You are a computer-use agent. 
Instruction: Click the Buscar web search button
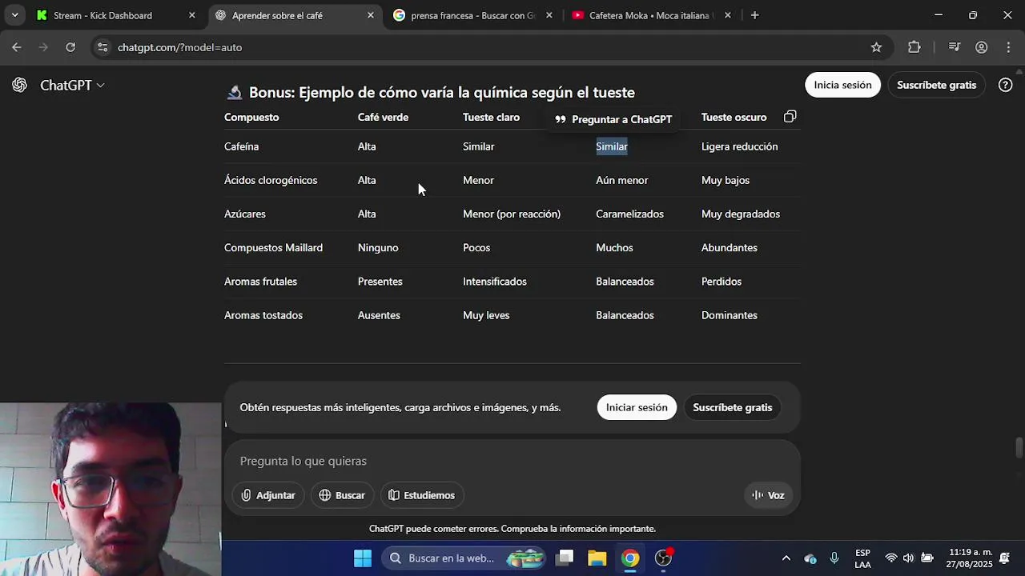(x=342, y=495)
